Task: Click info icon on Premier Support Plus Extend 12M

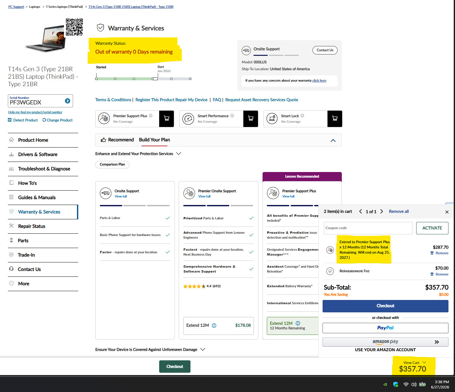Action: pos(298,323)
